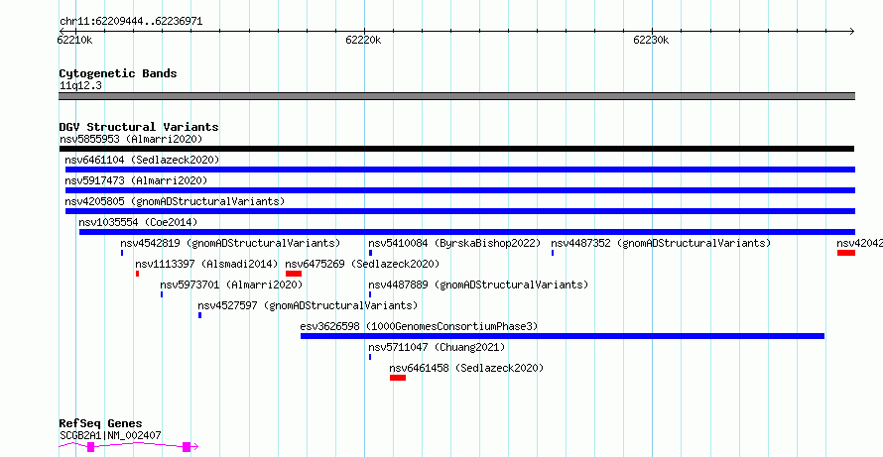The image size is (883, 457).
Task: Click the SCGB2A1 gene magenta arrow end
Action: click(194, 447)
